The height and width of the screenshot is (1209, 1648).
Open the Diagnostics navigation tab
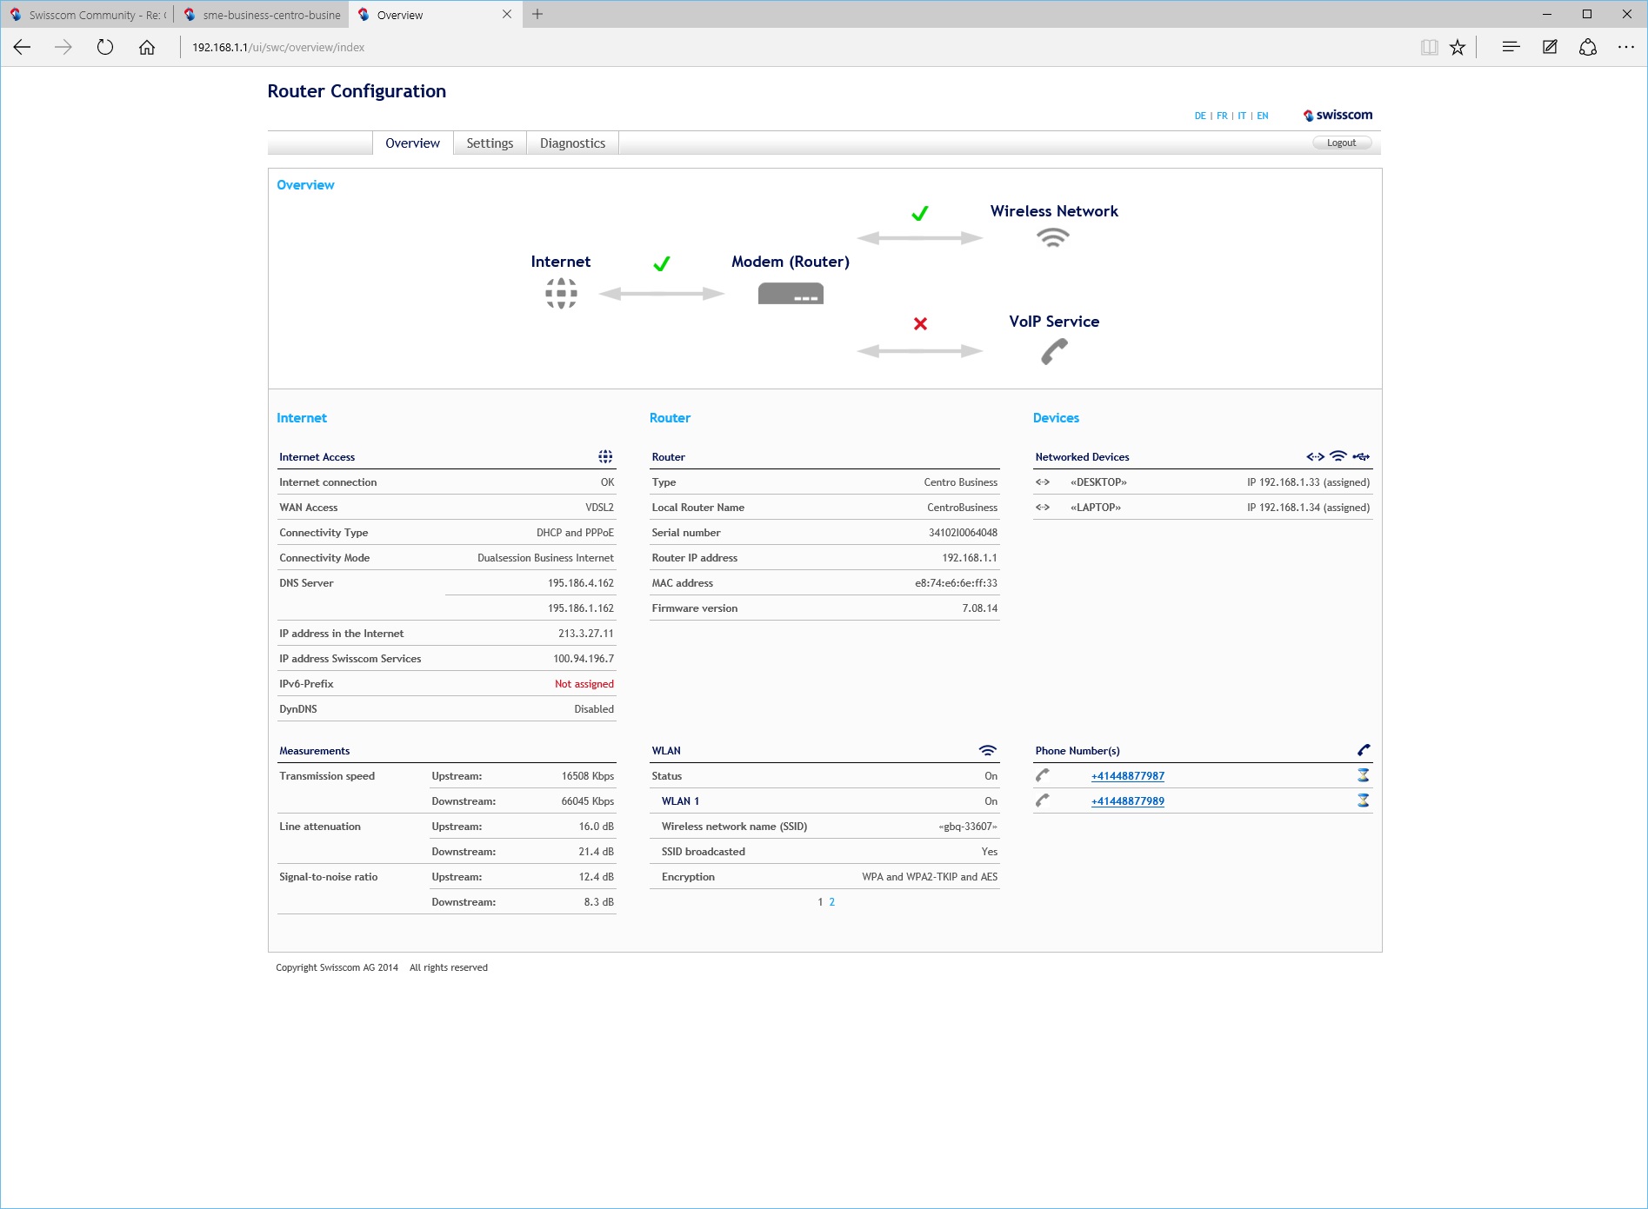coord(572,143)
